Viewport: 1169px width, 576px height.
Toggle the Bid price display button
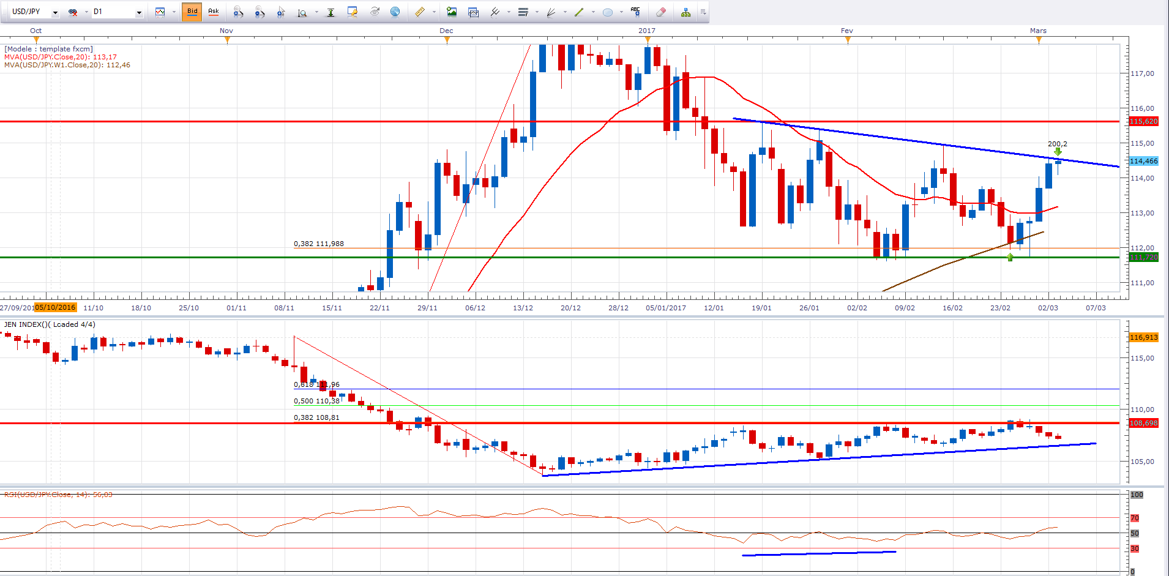pos(192,12)
